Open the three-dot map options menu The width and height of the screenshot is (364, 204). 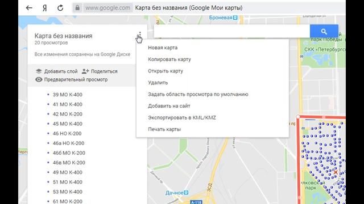click(140, 35)
